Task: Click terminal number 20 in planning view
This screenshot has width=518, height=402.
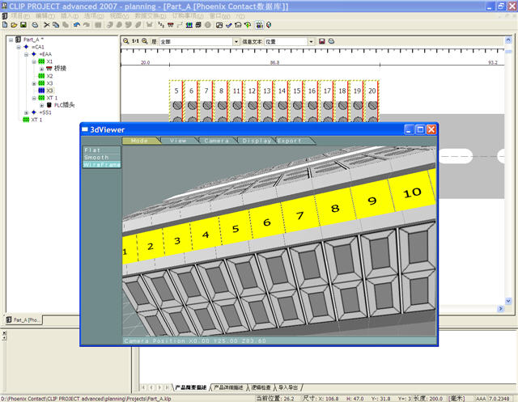Action: pyautogui.click(x=372, y=91)
